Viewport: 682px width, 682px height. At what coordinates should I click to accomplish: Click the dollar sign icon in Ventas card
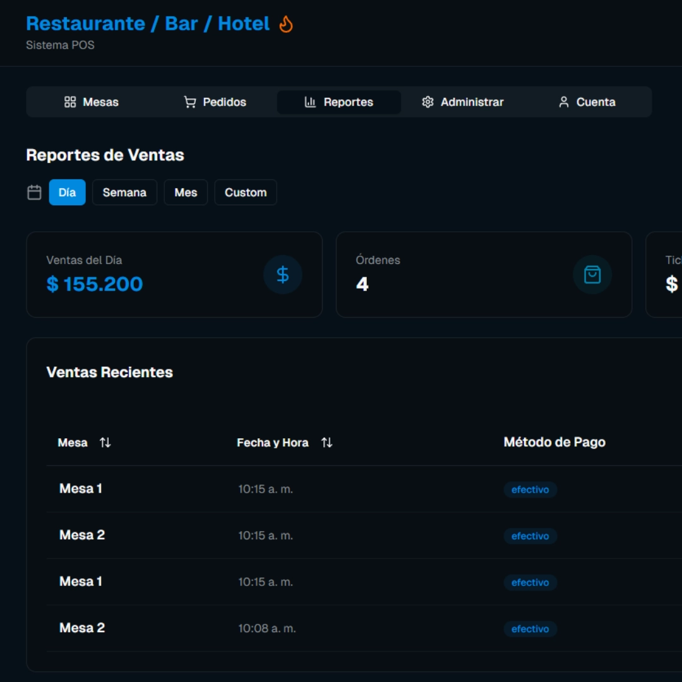pos(282,275)
